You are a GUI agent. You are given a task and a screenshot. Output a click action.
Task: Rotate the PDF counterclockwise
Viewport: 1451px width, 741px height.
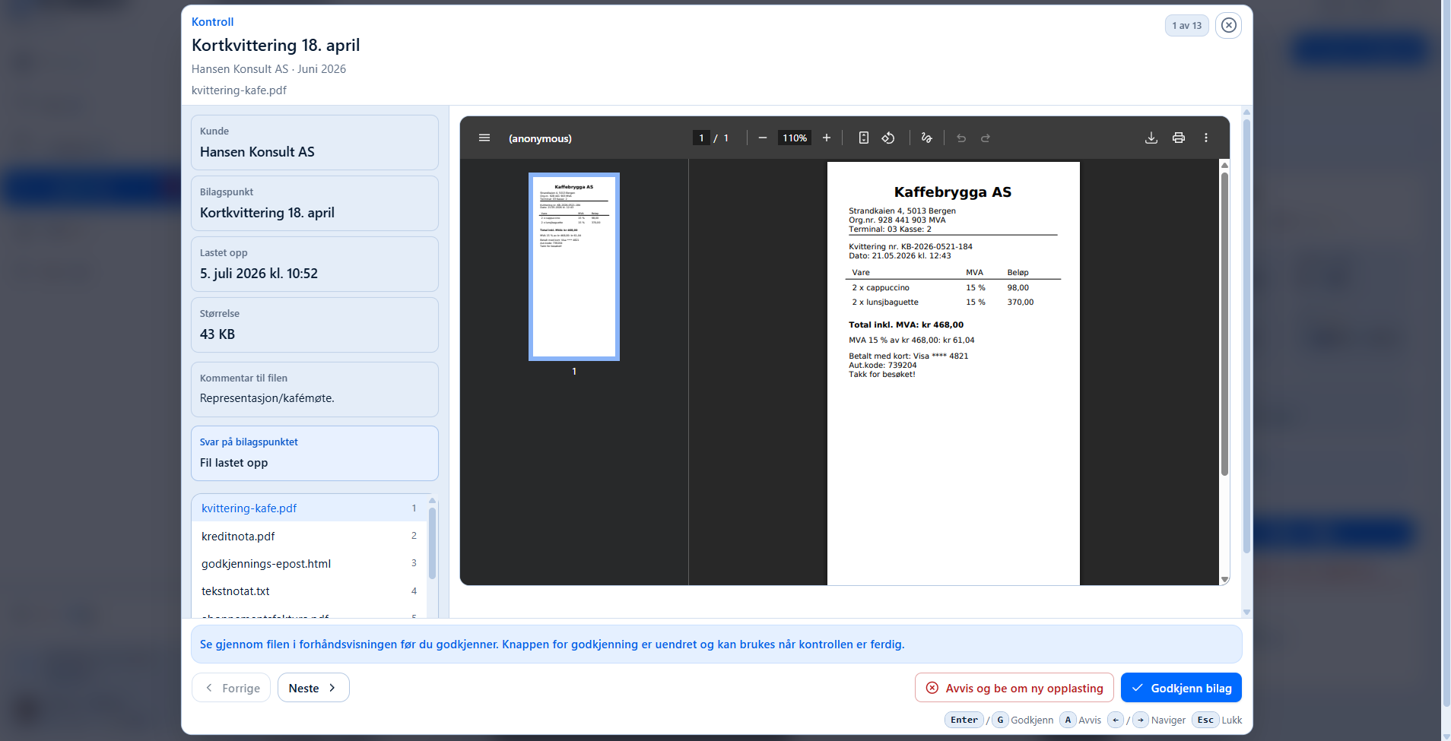[888, 138]
